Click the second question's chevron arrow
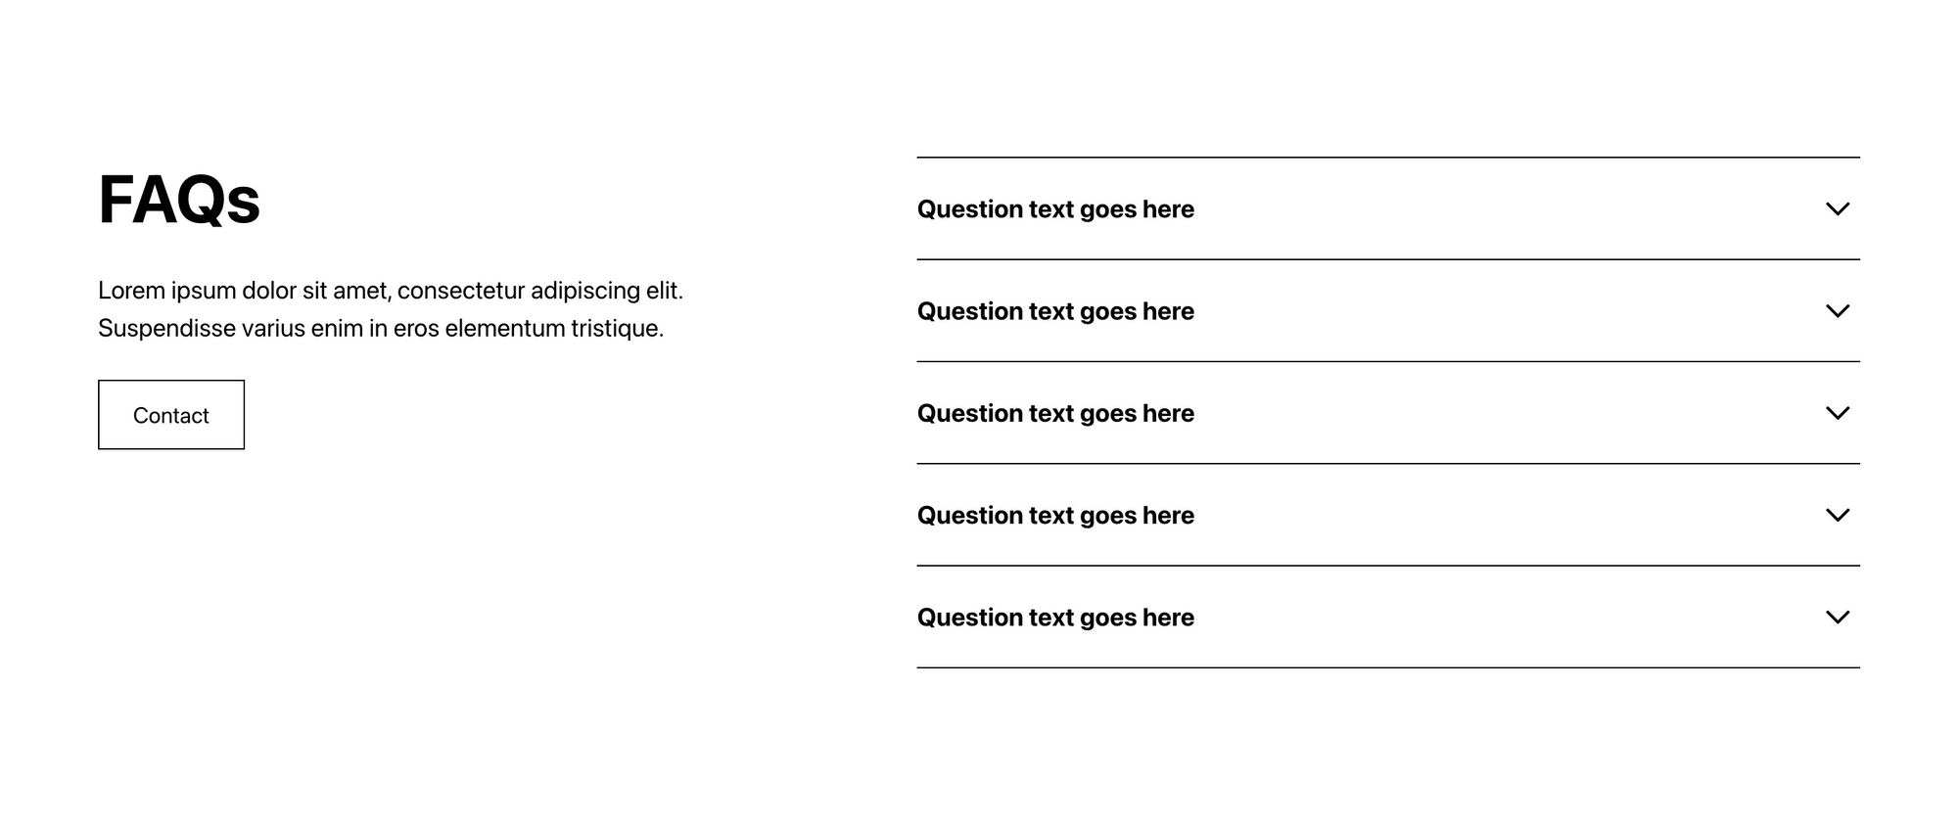 pyautogui.click(x=1837, y=311)
